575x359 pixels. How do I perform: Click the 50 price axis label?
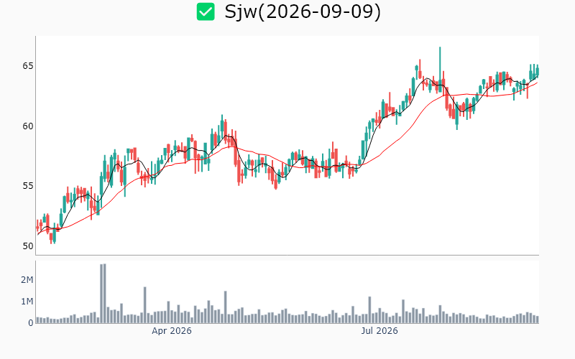28,246
